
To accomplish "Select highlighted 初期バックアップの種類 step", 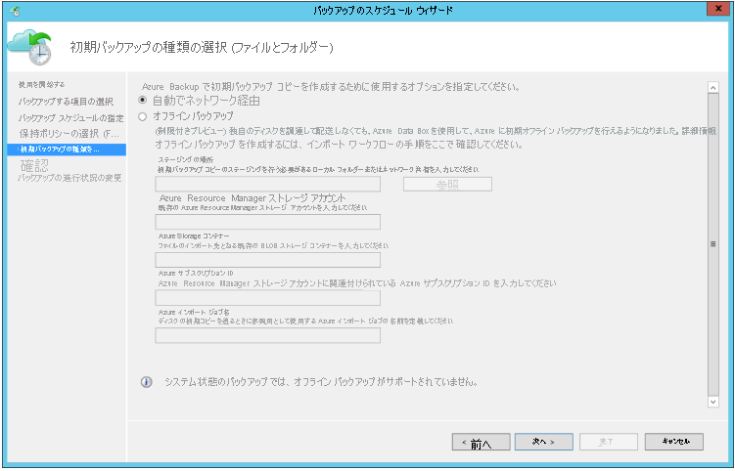I will (x=67, y=150).
